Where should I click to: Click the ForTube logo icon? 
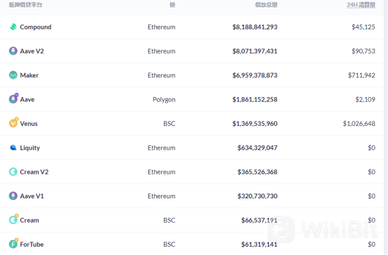pos(13,243)
